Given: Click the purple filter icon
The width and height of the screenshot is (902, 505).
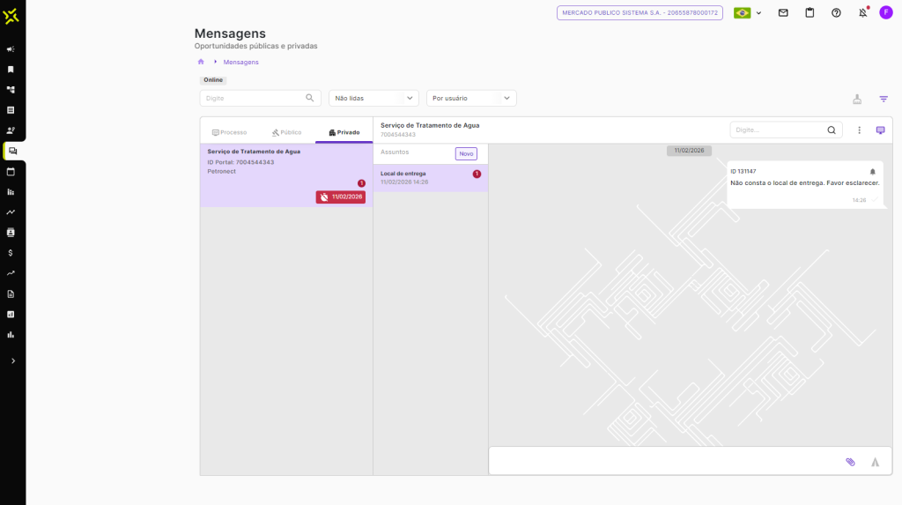Looking at the screenshot, I should (x=884, y=99).
